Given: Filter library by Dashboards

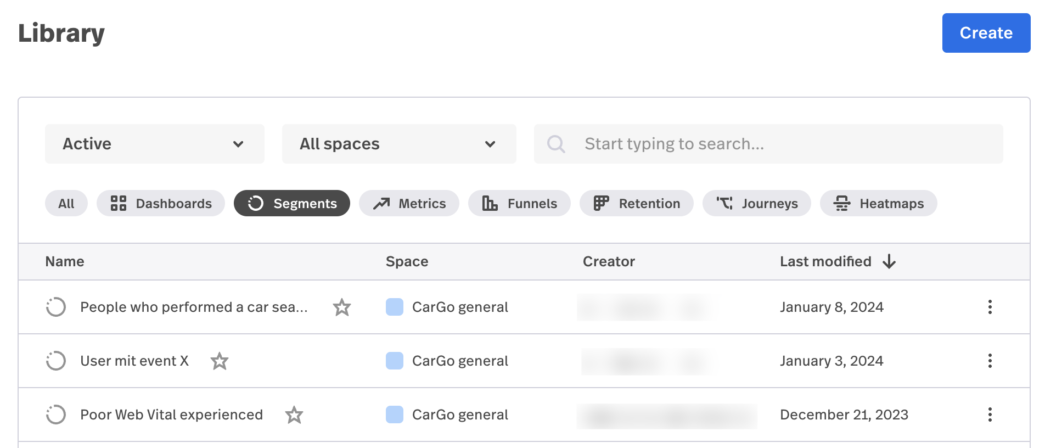Looking at the screenshot, I should pos(161,204).
